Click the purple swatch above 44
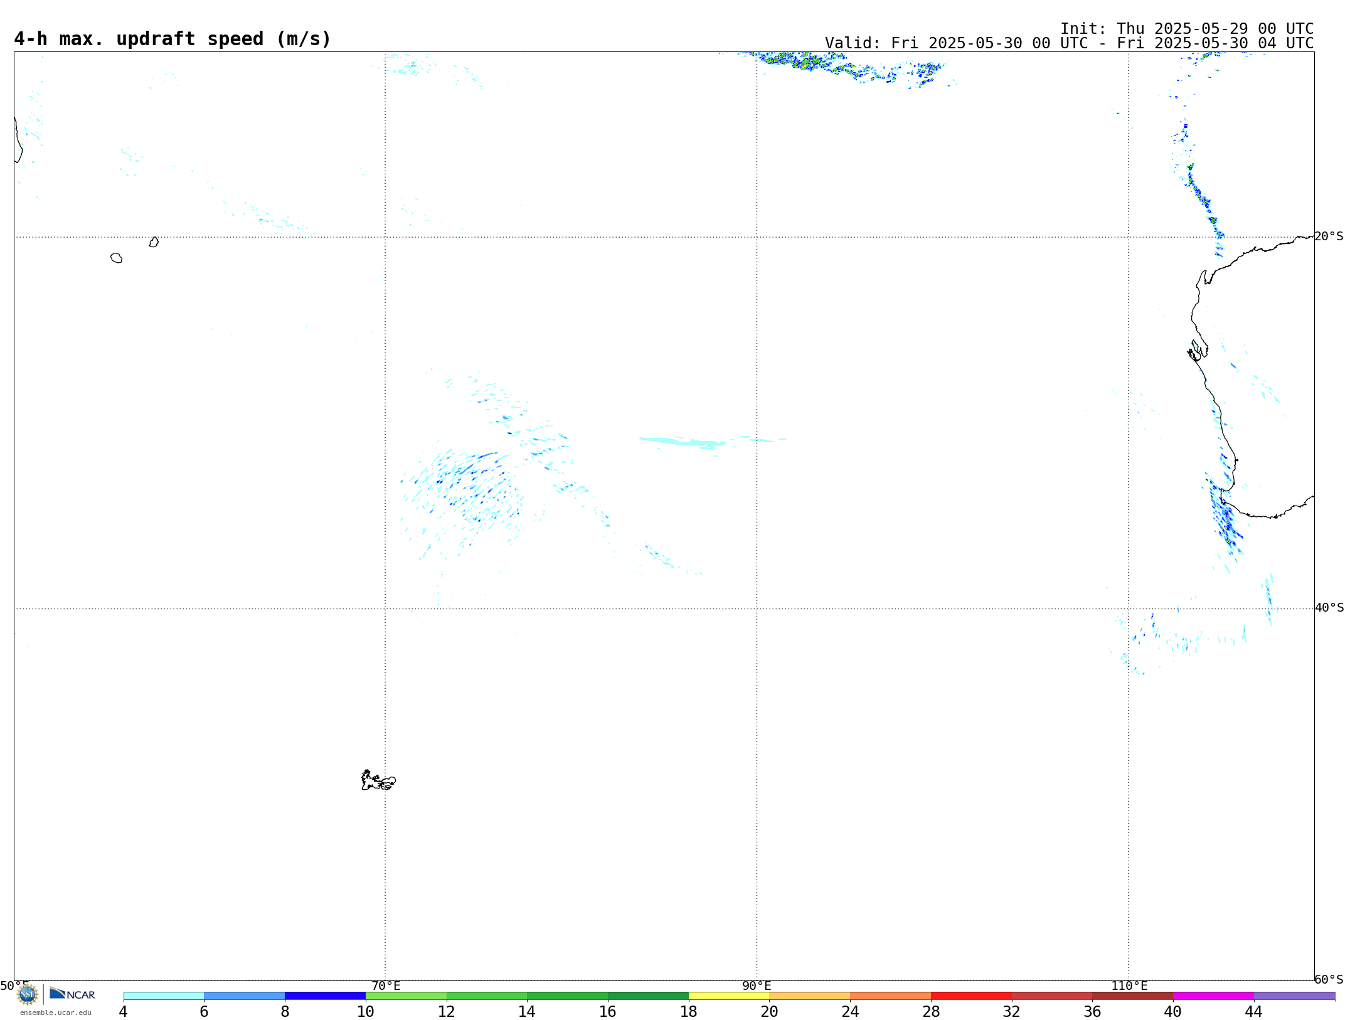 pyautogui.click(x=1294, y=996)
